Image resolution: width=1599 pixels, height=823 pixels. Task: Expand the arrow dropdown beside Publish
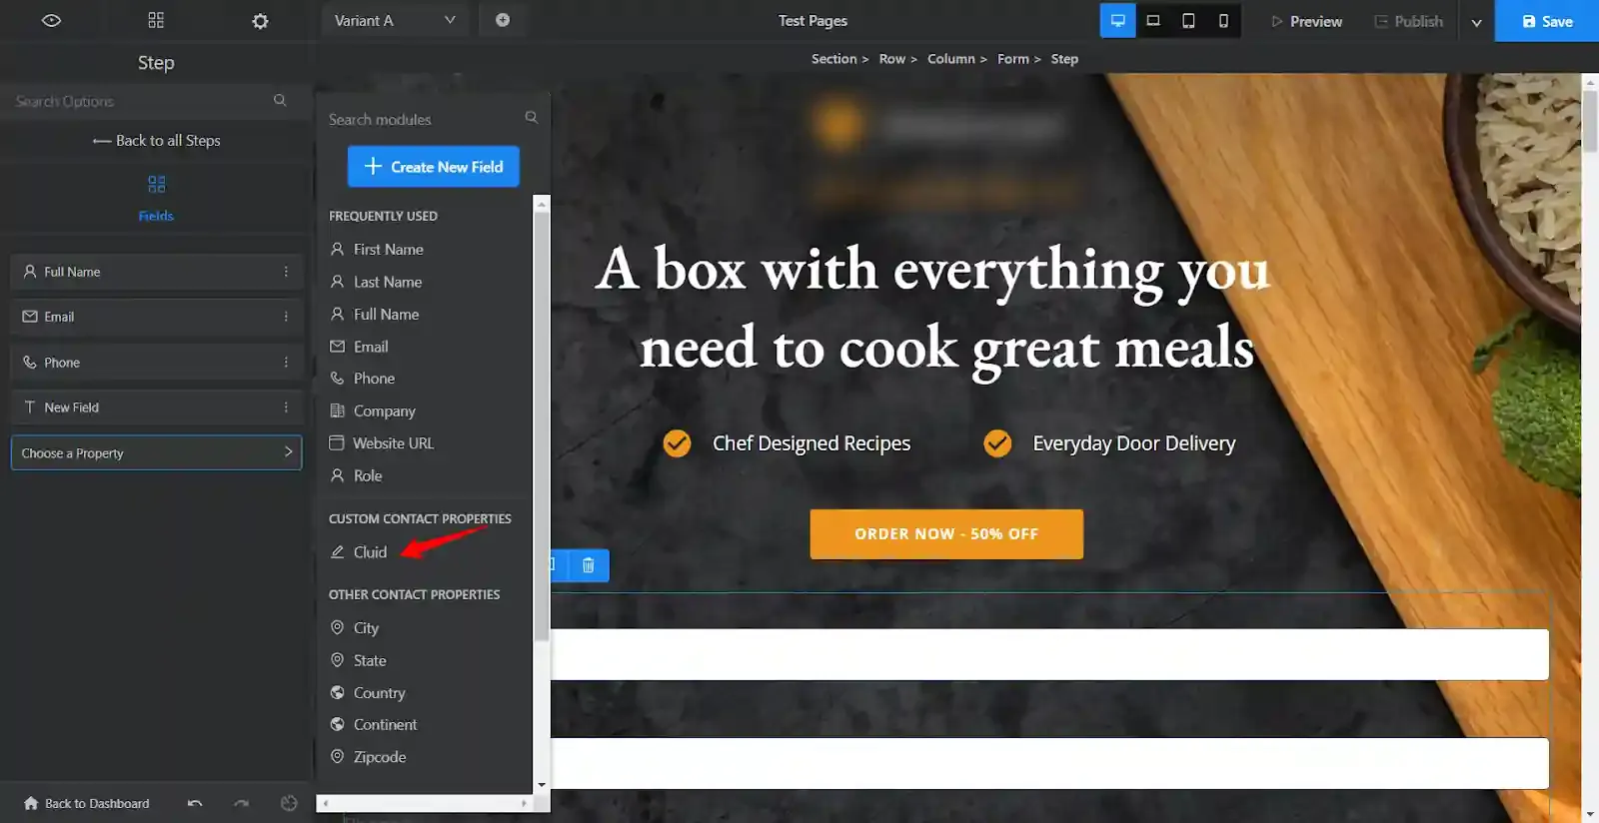point(1476,22)
